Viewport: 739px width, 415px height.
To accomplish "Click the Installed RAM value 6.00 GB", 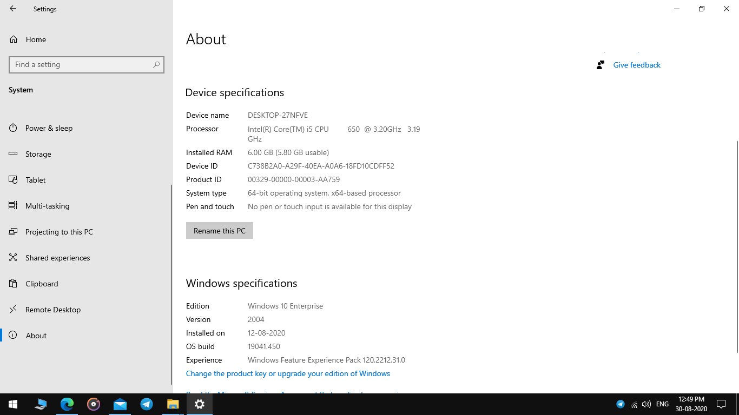I will (288, 152).
